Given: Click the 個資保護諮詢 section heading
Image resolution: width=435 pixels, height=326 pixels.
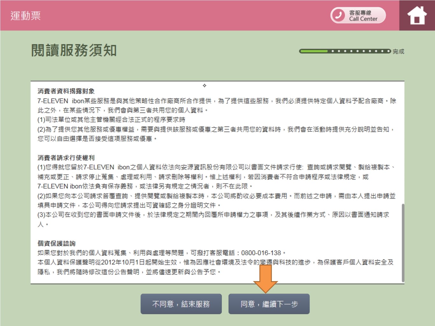Looking at the screenshot, I should coord(56,244).
